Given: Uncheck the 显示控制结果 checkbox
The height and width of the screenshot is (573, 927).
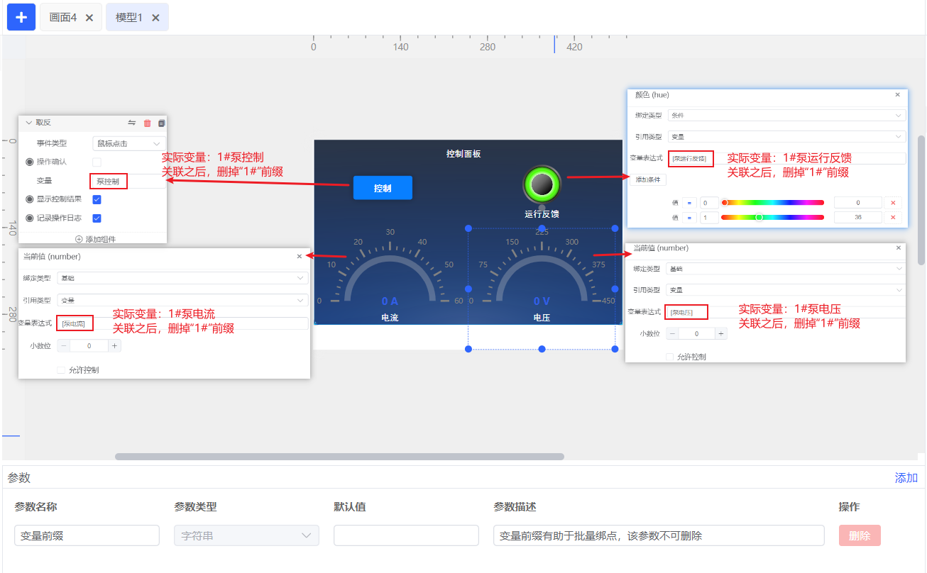Looking at the screenshot, I should (x=97, y=199).
